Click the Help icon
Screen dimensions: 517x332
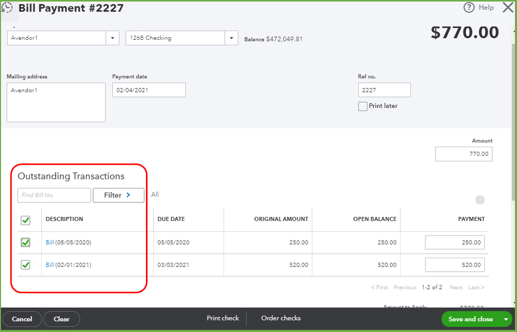[x=468, y=7]
